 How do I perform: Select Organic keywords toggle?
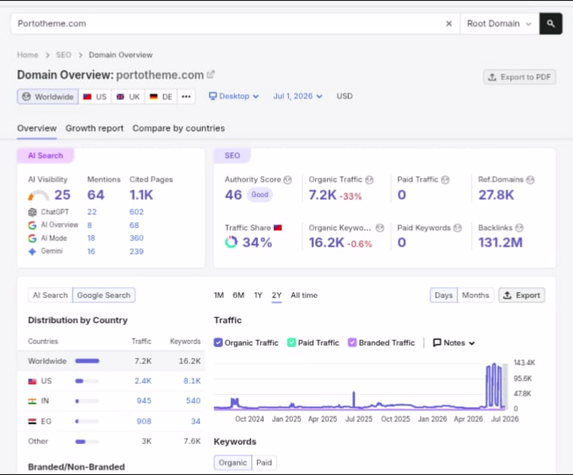pyautogui.click(x=233, y=463)
